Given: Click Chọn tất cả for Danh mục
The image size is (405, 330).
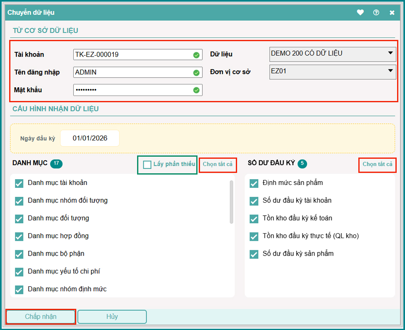Looking at the screenshot, I should (217, 165).
